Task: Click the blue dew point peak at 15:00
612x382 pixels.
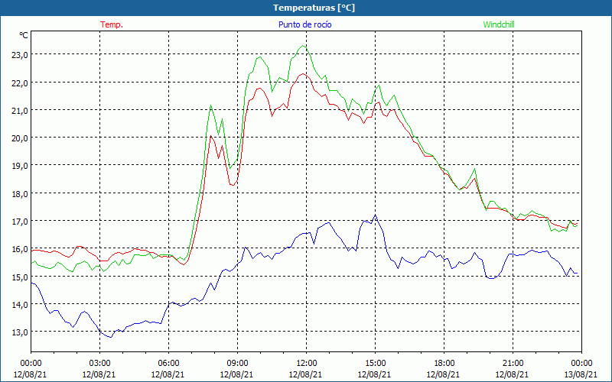Action: tap(375, 215)
